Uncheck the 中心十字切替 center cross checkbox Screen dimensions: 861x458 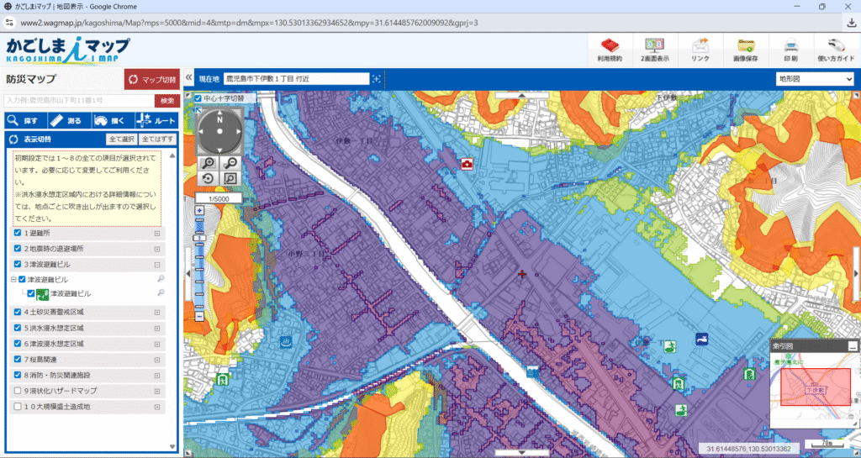coord(198,98)
